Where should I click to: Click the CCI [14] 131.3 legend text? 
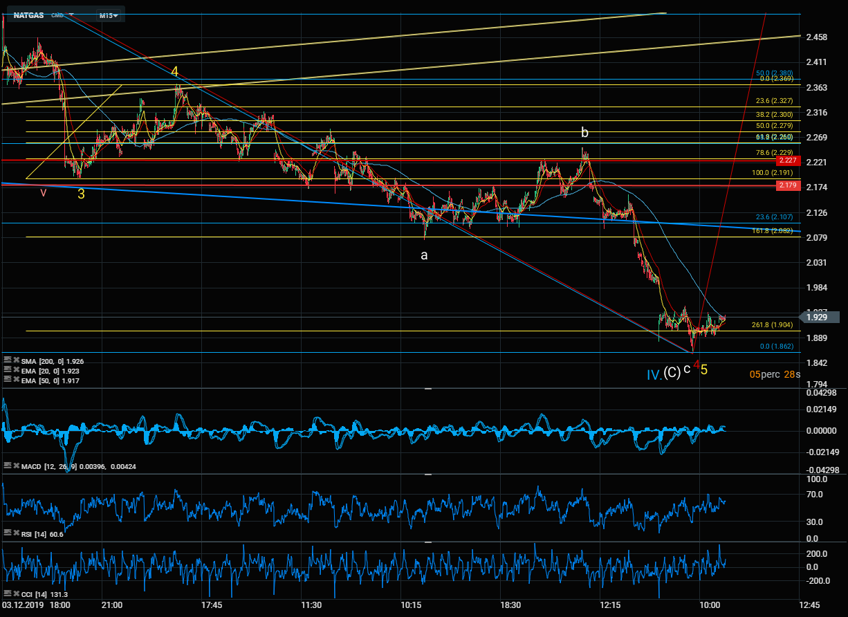tap(44, 593)
